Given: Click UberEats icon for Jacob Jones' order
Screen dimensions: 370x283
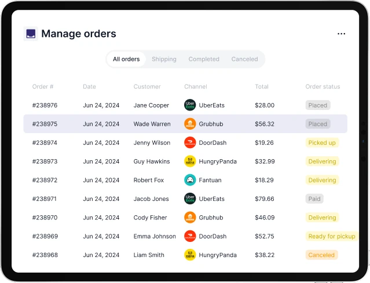Looking at the screenshot, I should [x=190, y=199].
